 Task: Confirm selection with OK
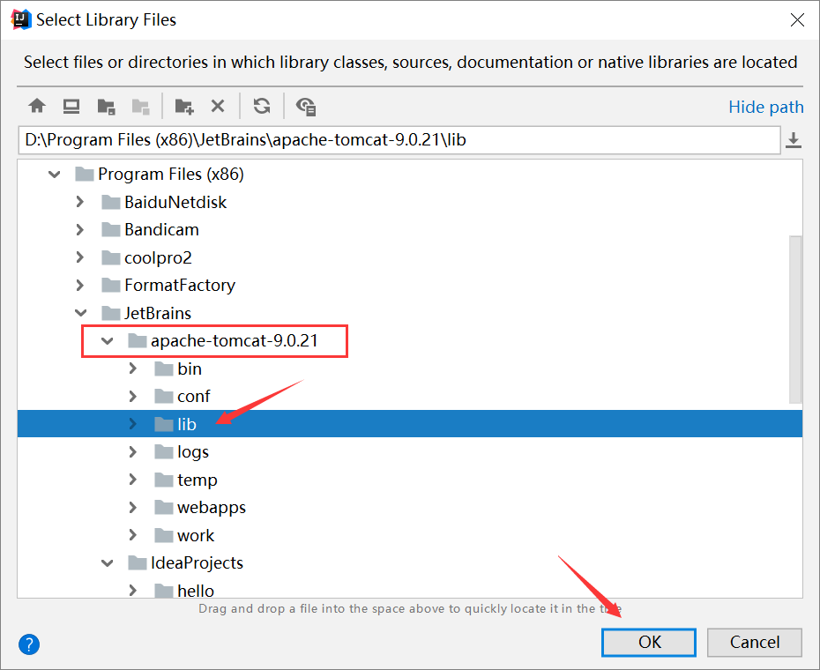[x=648, y=642]
